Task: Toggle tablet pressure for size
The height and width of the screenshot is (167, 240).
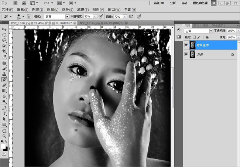Action: [139, 16]
